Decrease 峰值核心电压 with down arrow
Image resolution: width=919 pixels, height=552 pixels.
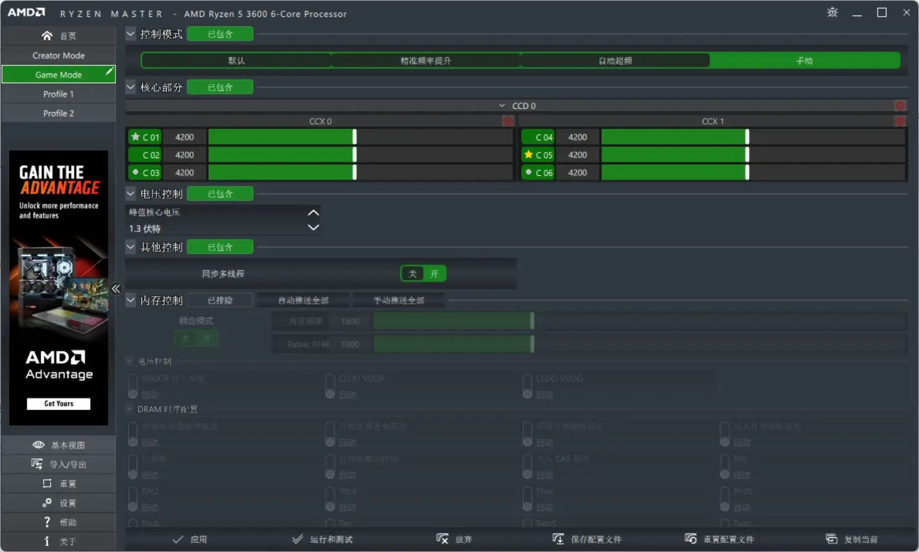pyautogui.click(x=313, y=227)
